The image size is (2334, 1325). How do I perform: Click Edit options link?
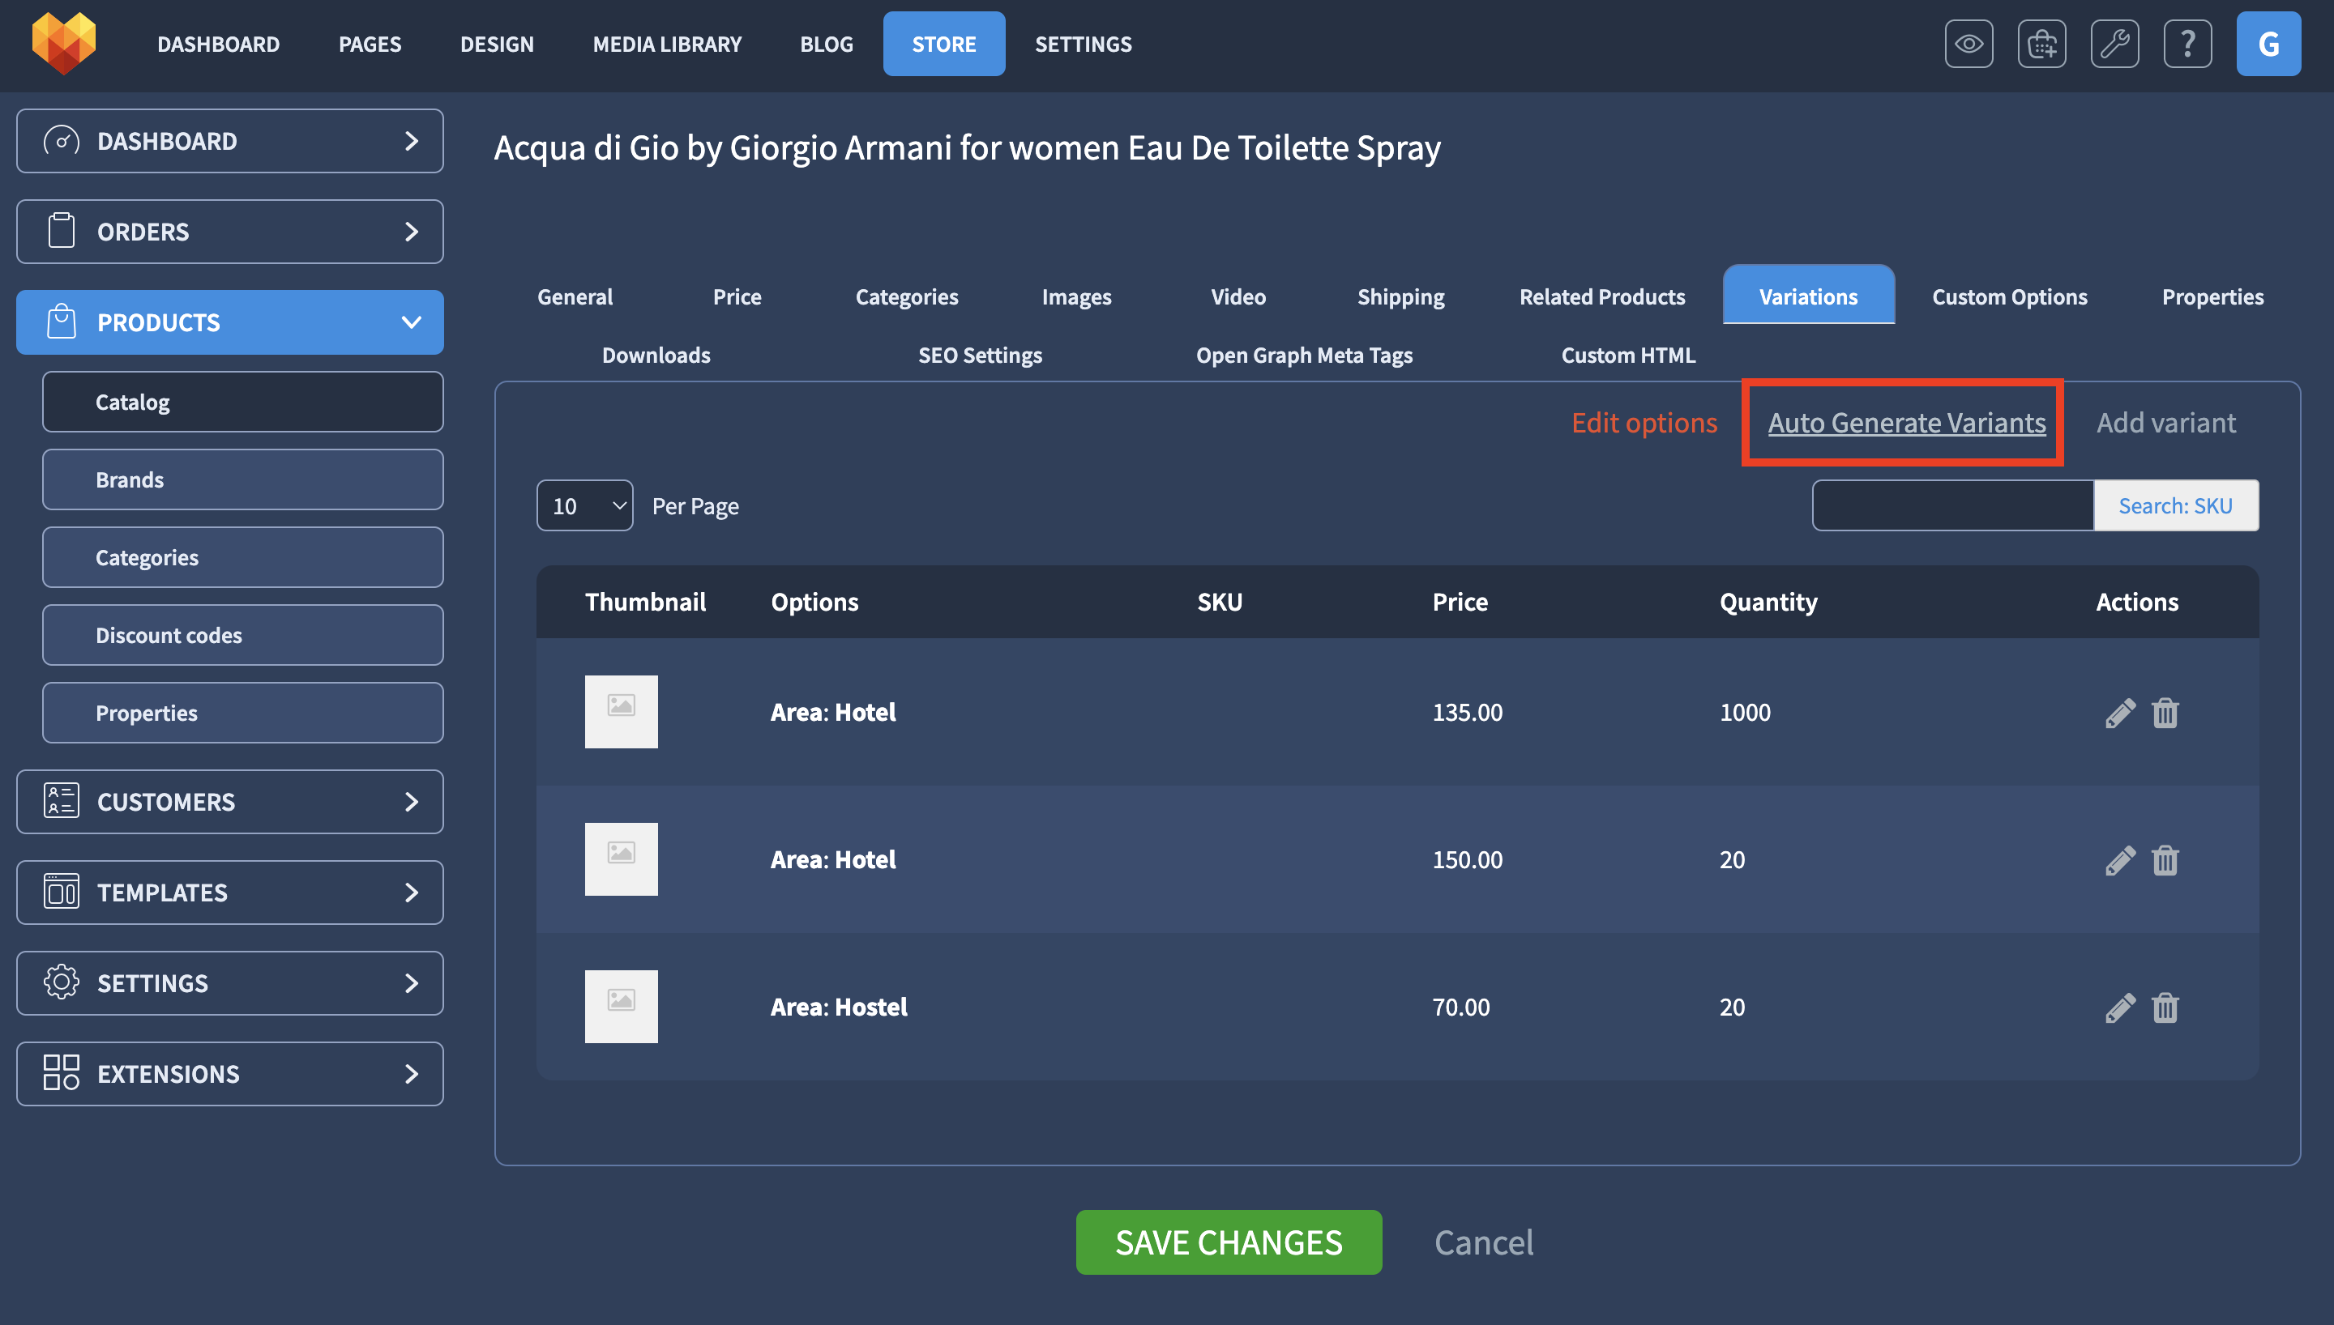(x=1644, y=422)
